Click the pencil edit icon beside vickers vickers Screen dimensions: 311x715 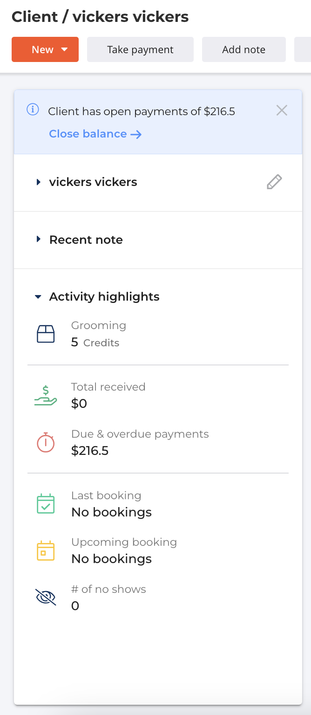click(274, 182)
